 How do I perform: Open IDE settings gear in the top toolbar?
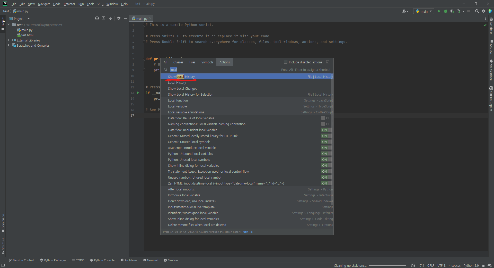[484, 11]
